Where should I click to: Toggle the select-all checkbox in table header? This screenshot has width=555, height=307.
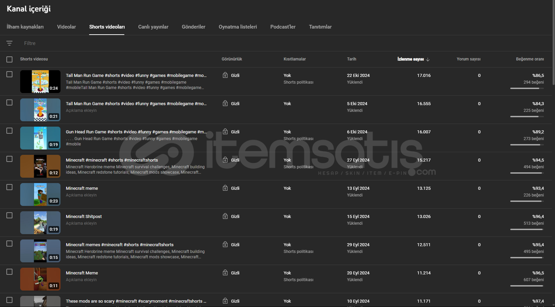point(9,59)
